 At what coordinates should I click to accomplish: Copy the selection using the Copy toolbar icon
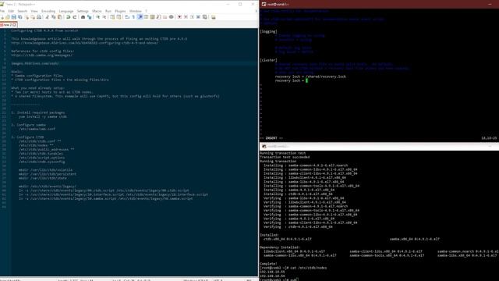click(54, 17)
